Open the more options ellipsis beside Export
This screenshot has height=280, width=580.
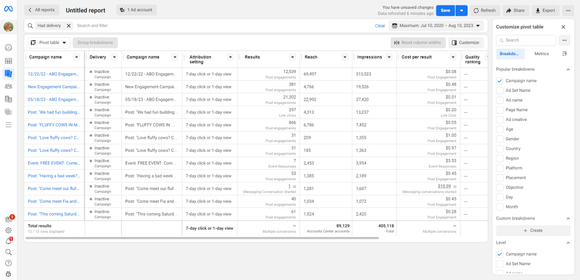tap(568, 10)
